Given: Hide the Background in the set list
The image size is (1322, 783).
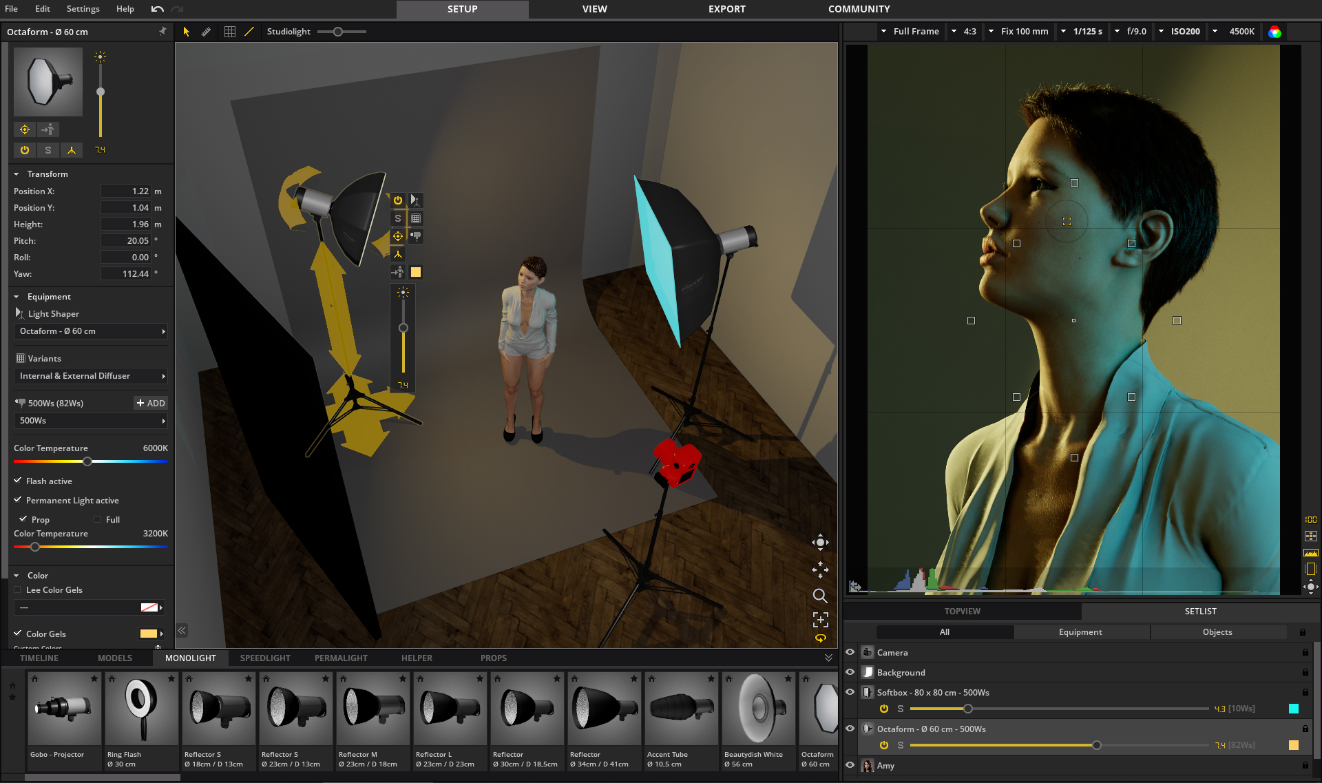Looking at the screenshot, I should [850, 672].
